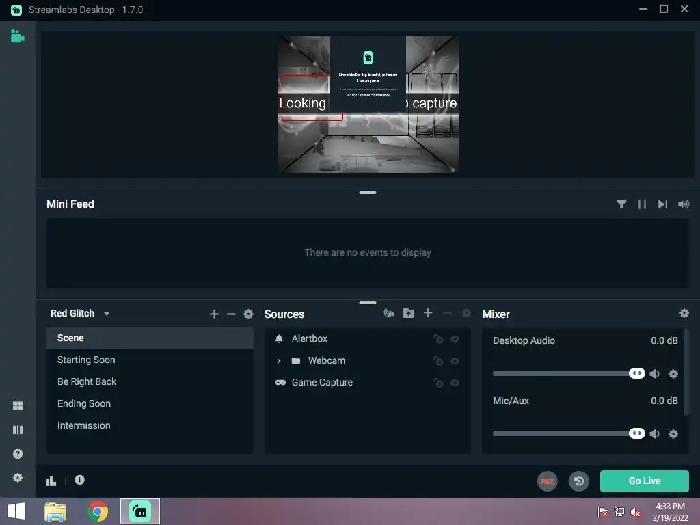Select the Alertbox source
This screenshot has width=700, height=525.
tap(367, 339)
